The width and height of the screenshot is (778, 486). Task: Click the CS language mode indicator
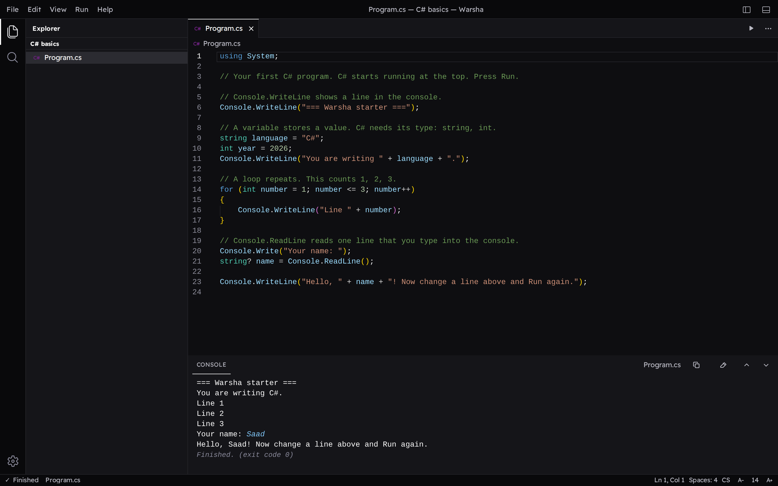pyautogui.click(x=726, y=480)
